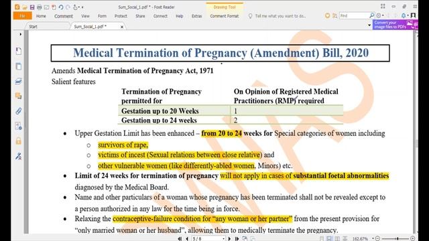Open ribbon display options grid icon
This screenshot has height=241, width=429.
(383, 6)
